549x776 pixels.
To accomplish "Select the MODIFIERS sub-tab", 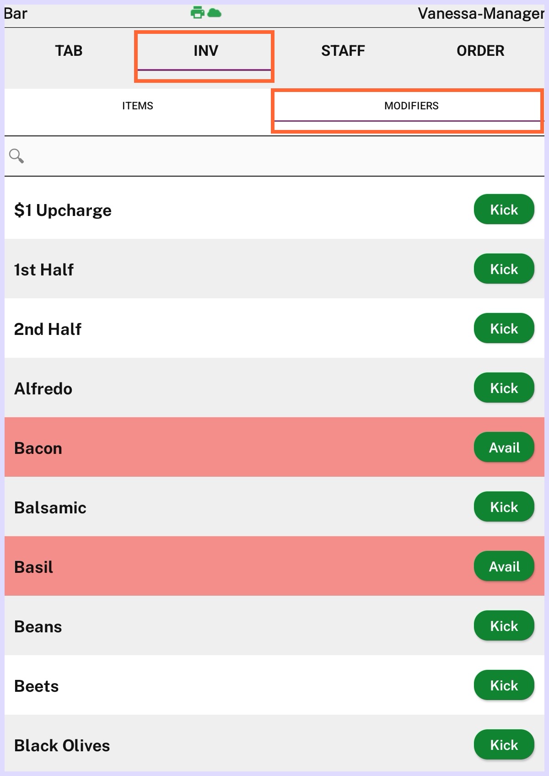I will tap(411, 106).
